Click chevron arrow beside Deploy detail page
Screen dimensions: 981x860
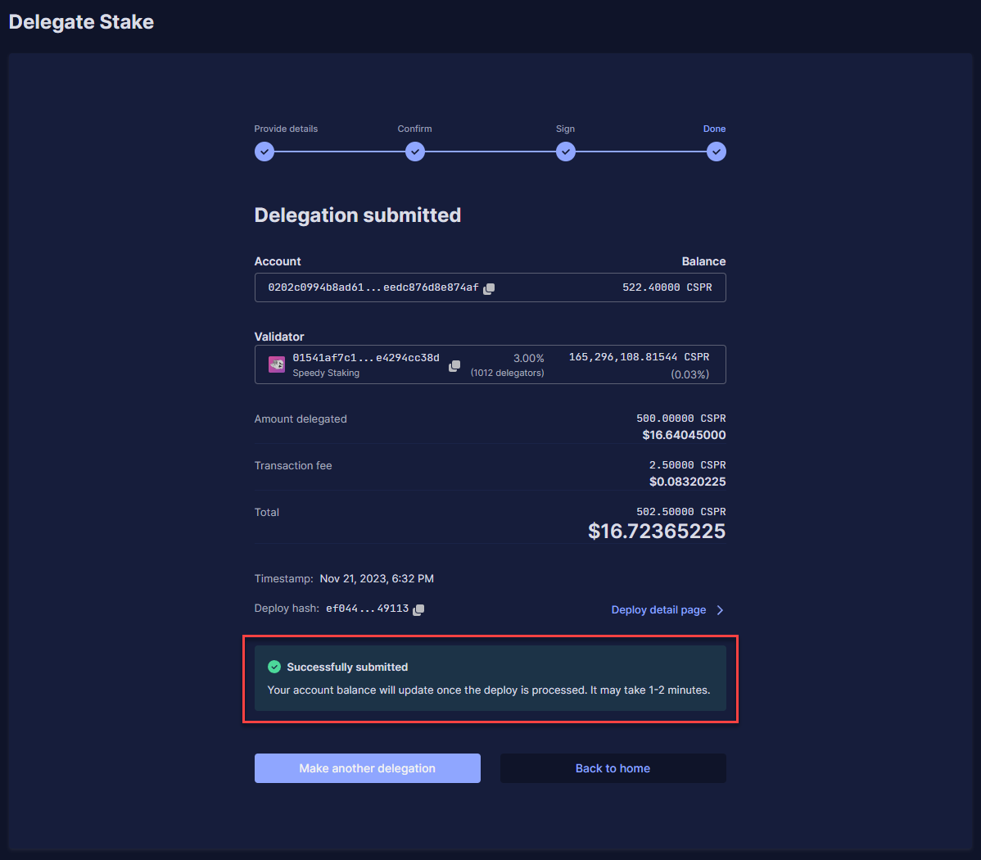tap(721, 610)
